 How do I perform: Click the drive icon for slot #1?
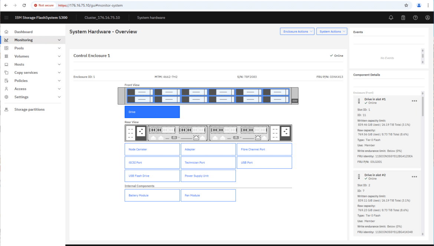(359, 101)
